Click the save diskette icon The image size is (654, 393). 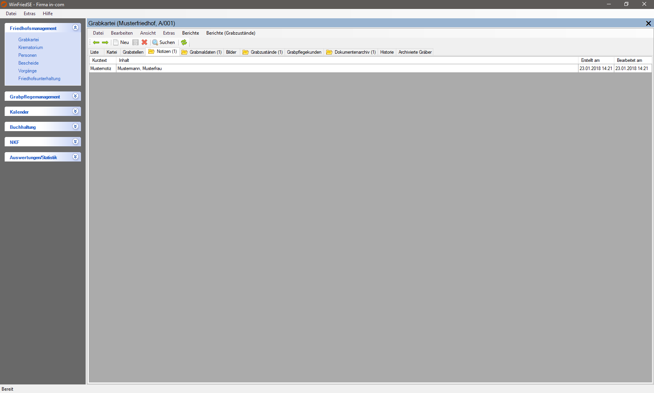135,42
